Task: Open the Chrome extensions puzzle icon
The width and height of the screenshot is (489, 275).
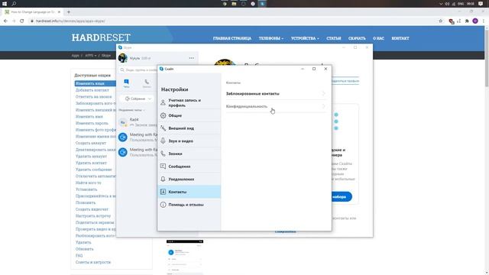Action: coord(467,21)
